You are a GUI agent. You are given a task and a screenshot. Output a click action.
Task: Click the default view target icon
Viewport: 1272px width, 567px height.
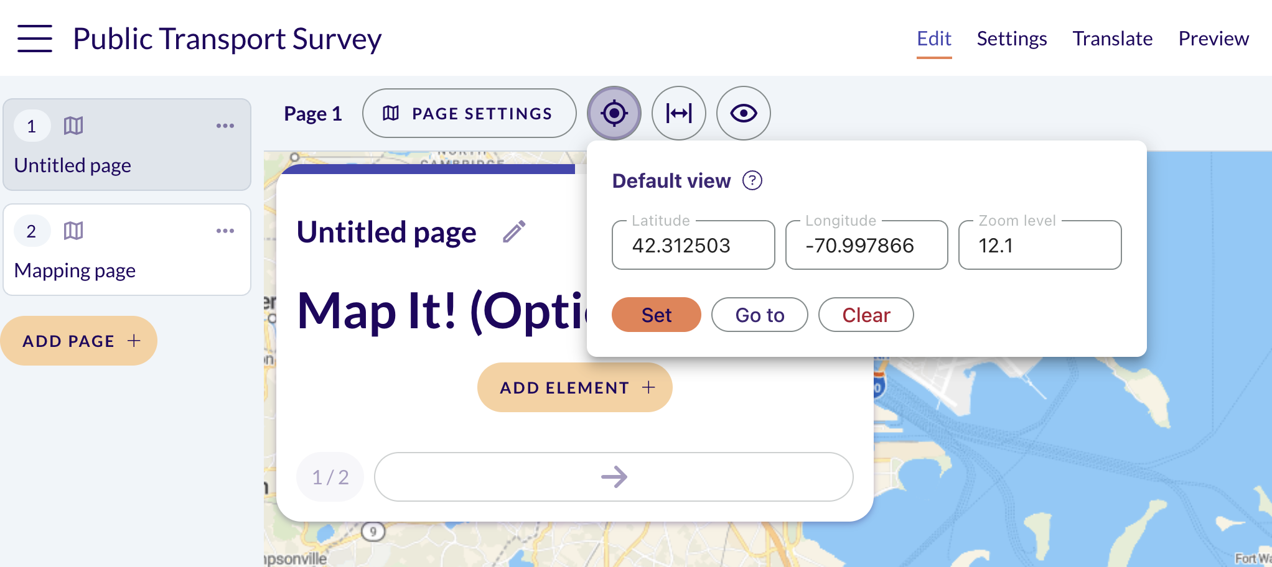click(614, 113)
